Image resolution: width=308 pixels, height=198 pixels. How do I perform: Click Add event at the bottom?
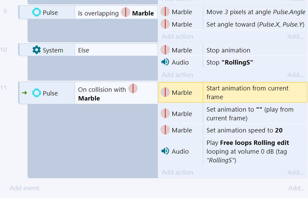click(x=25, y=188)
